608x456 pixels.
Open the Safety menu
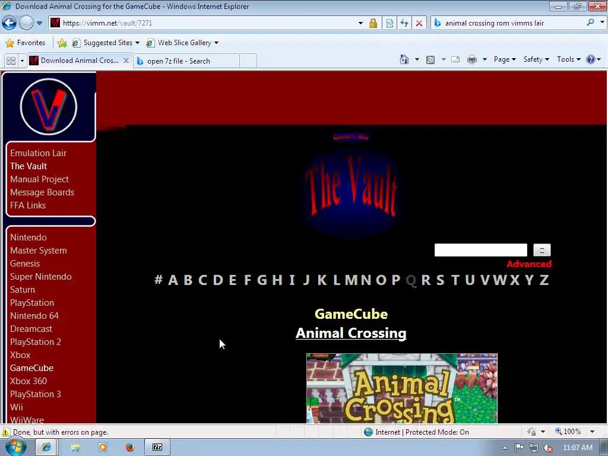coord(536,59)
